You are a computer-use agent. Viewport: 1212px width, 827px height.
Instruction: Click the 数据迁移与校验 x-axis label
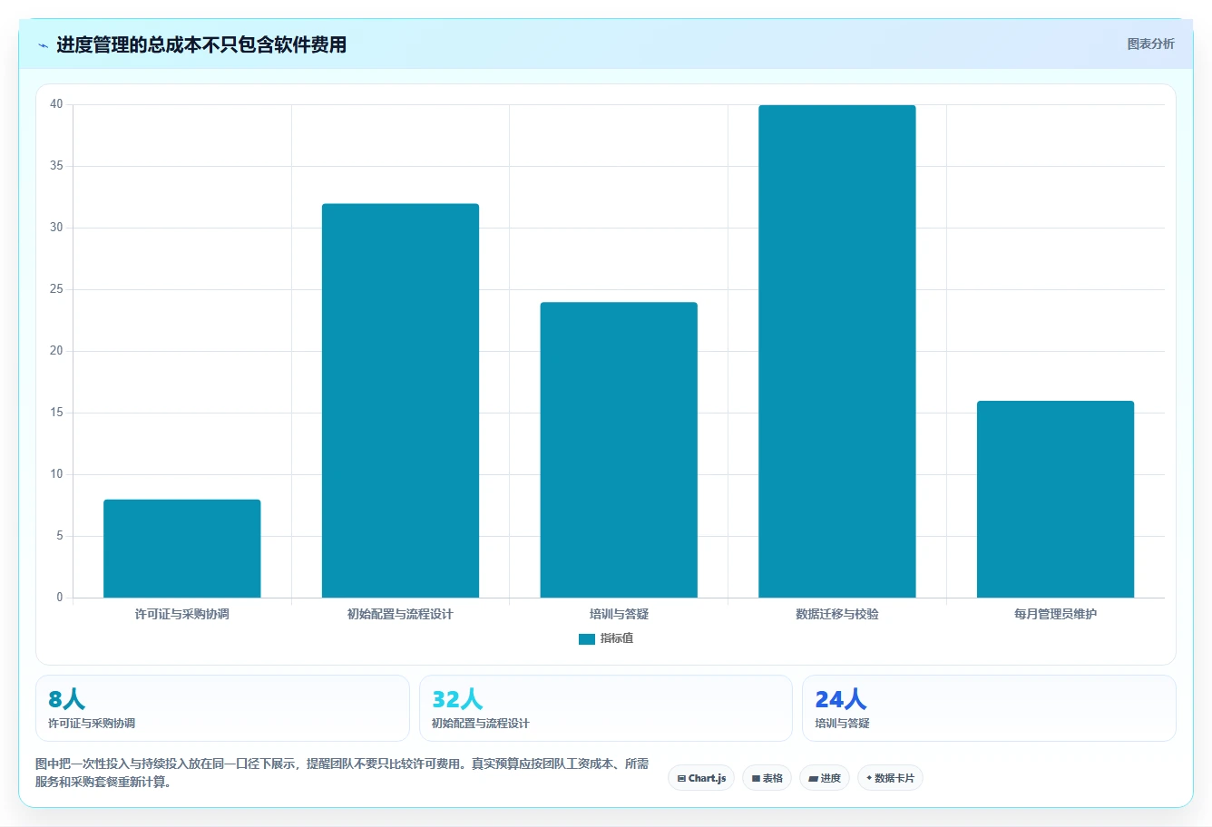click(837, 614)
